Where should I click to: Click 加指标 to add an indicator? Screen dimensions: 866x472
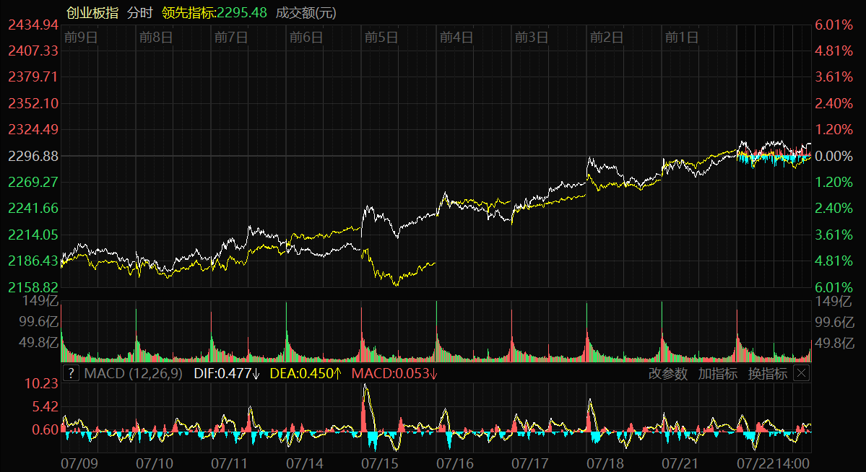717,373
